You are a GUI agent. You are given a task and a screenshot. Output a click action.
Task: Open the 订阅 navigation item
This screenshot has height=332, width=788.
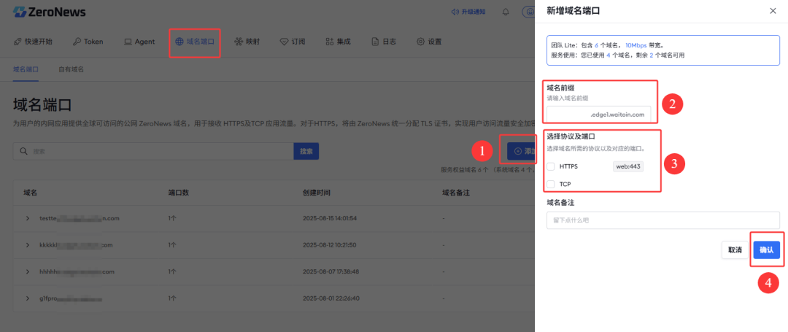[x=293, y=42]
